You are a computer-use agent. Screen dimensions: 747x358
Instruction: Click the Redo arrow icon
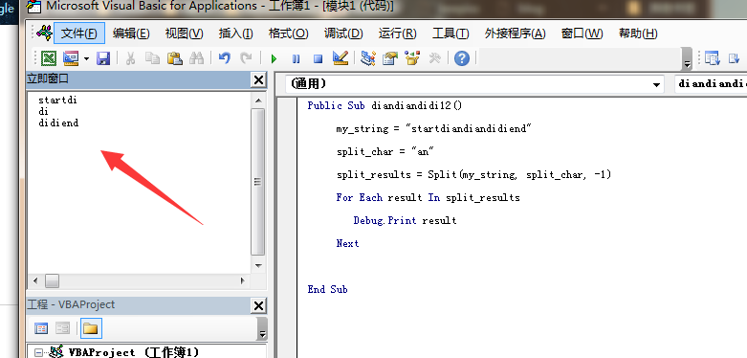(x=246, y=58)
